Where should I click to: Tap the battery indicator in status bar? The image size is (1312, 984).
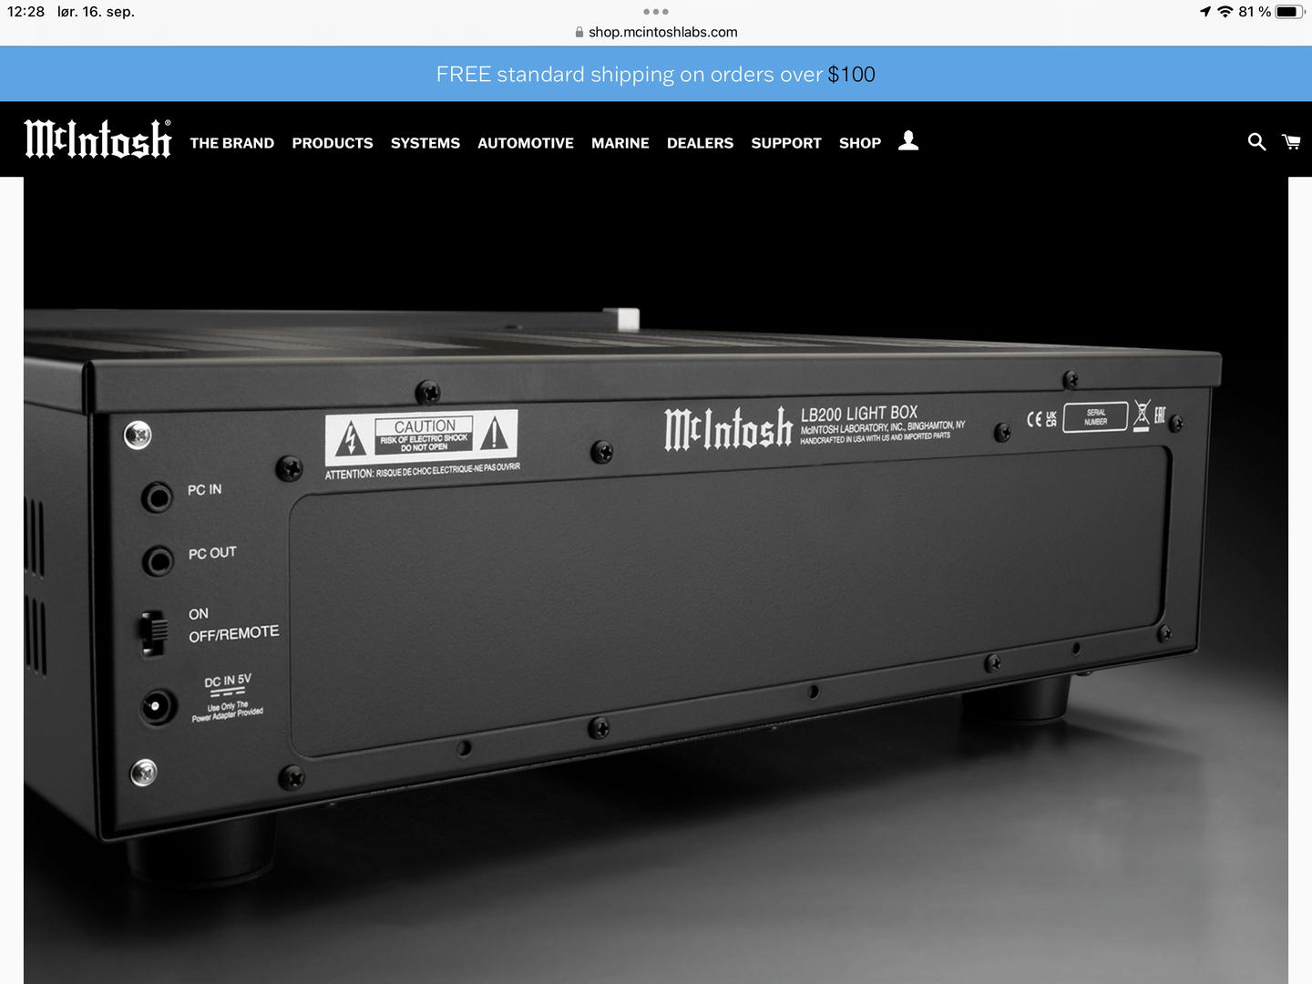point(1290,12)
